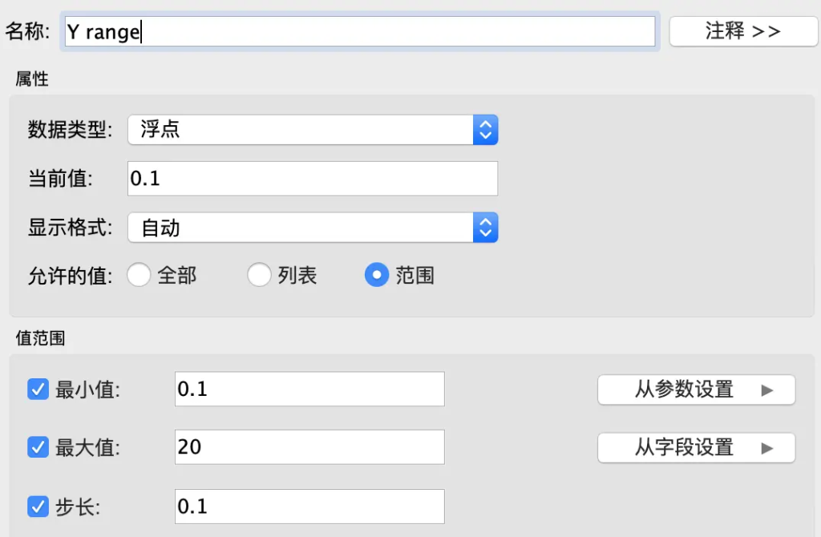Click the 最大值 value field showing 20
This screenshot has width=821, height=537.
[309, 447]
